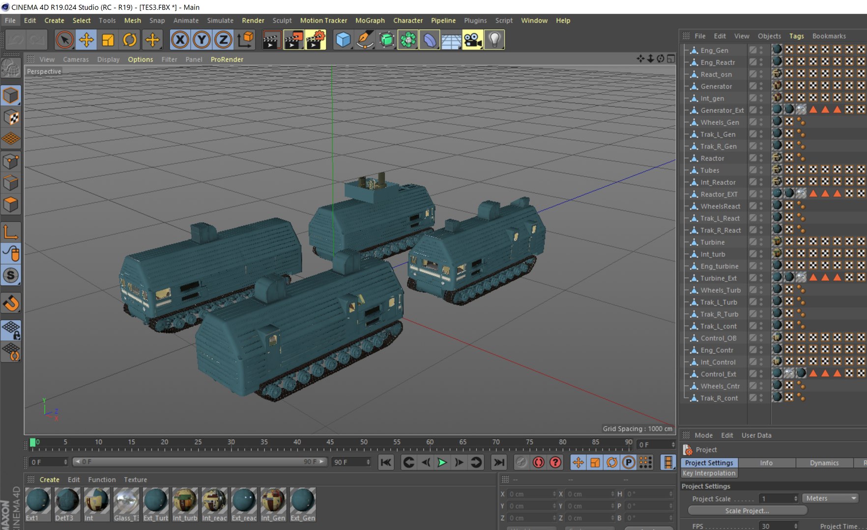
Task: Open the viewport ProRender menu
Action: point(227,59)
